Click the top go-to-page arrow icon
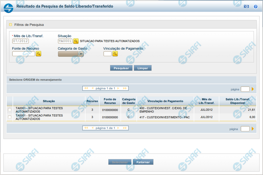 click(253, 89)
